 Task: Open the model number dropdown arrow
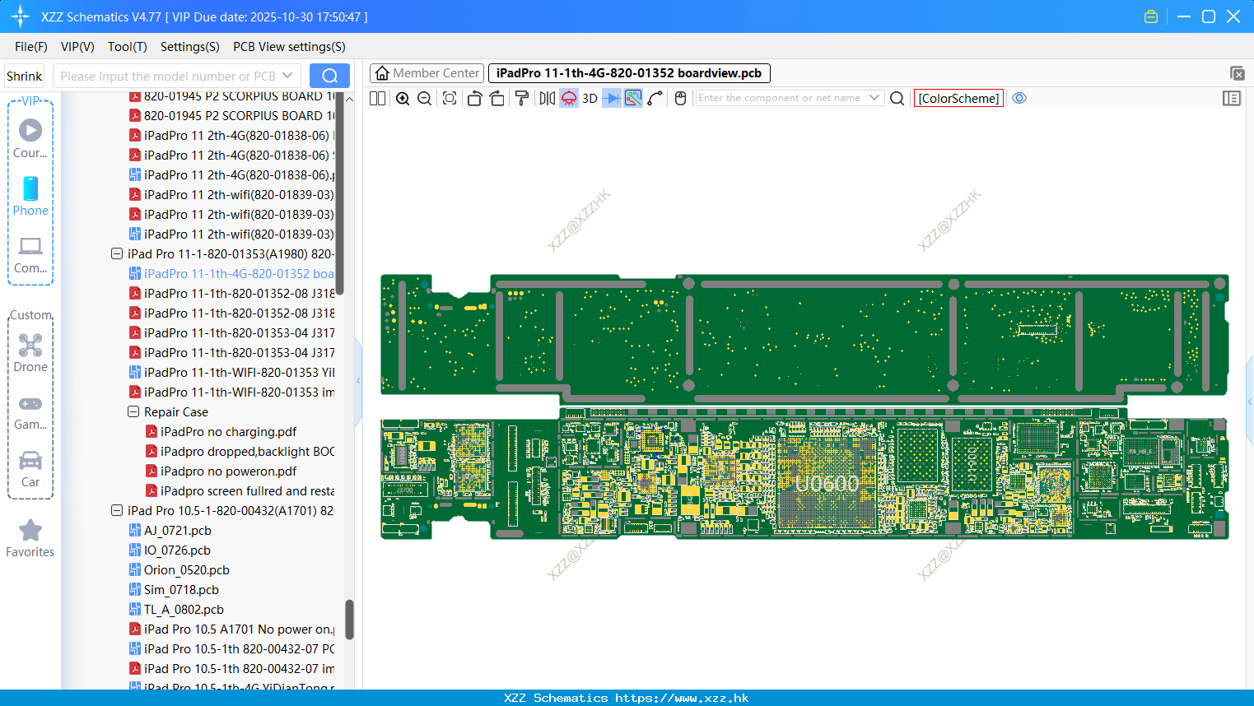(287, 76)
